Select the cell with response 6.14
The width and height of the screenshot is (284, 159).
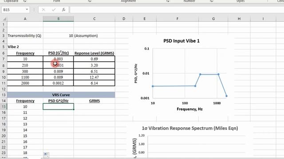coord(95,83)
